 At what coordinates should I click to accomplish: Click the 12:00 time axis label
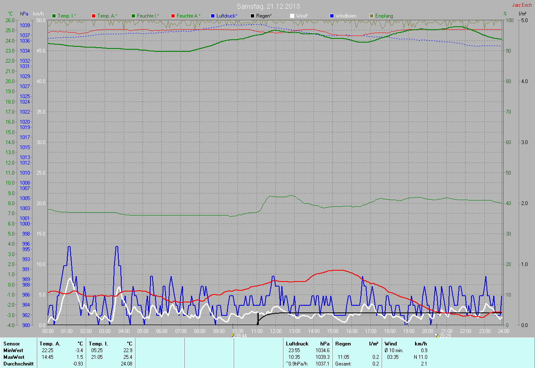(x=275, y=331)
